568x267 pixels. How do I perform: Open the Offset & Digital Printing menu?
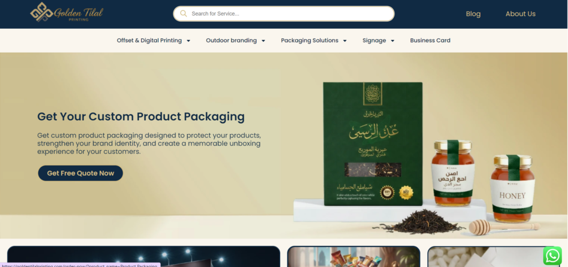click(149, 40)
